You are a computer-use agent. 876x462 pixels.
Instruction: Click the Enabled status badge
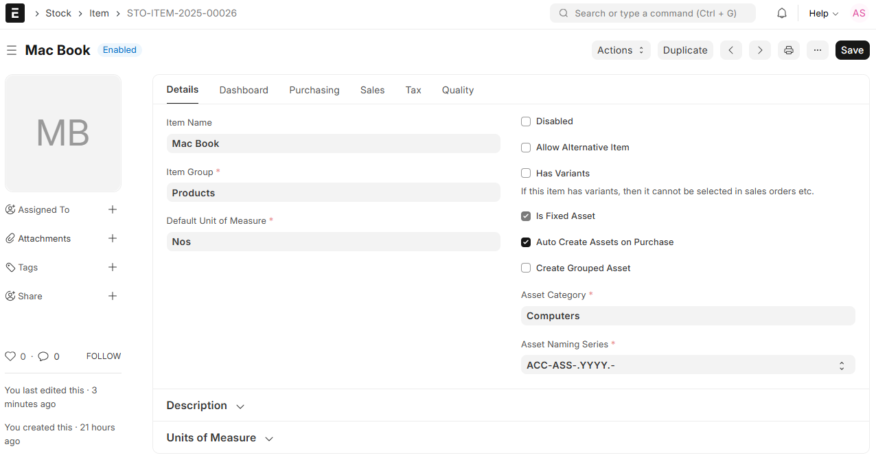(119, 49)
